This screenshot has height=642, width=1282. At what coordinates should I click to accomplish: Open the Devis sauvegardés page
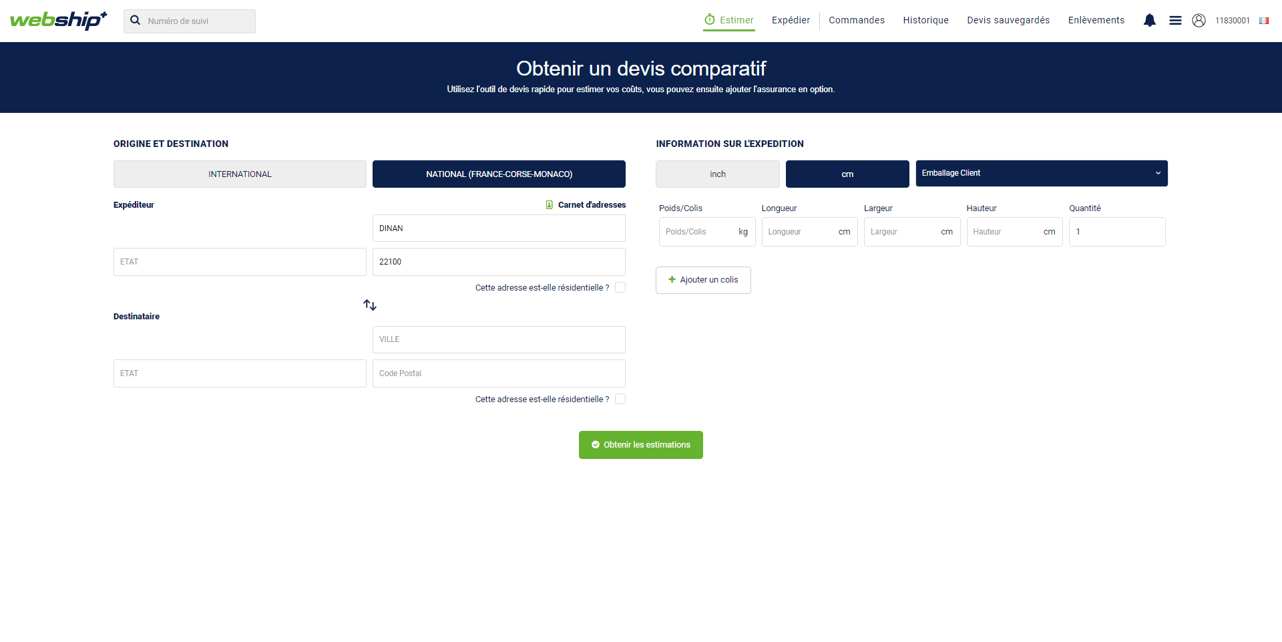[x=1008, y=20]
